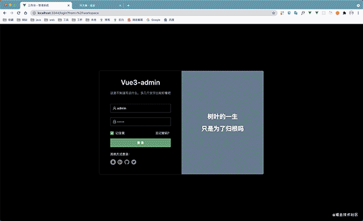Click the localhost:3344 address bar

(153, 13)
